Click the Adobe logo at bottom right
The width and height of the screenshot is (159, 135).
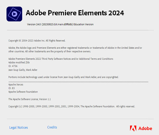point(141,128)
